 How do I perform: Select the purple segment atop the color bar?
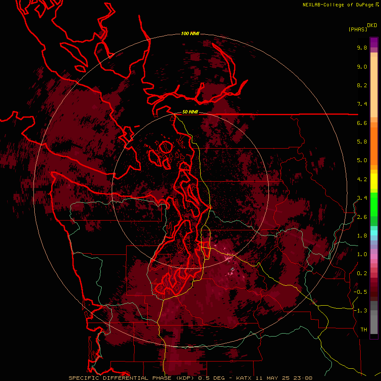coord(374,42)
